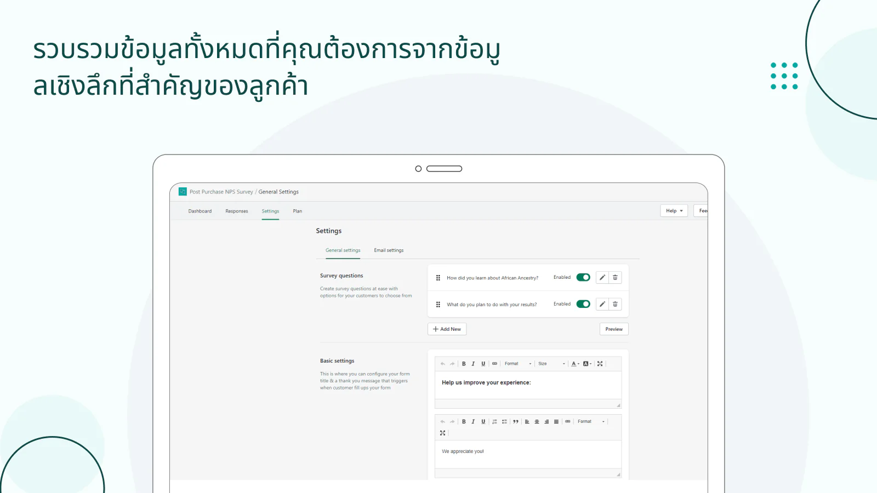The width and height of the screenshot is (877, 493).
Task: Align text right in thank you editor
Action: click(546, 422)
